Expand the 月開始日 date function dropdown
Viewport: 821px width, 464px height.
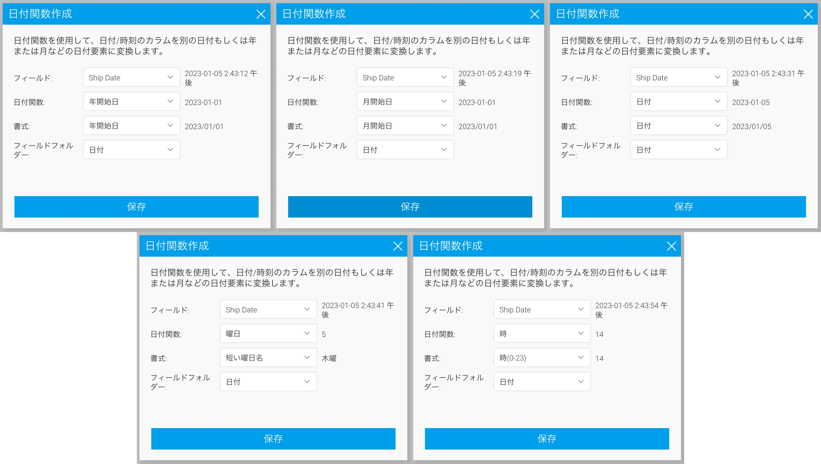click(405, 102)
